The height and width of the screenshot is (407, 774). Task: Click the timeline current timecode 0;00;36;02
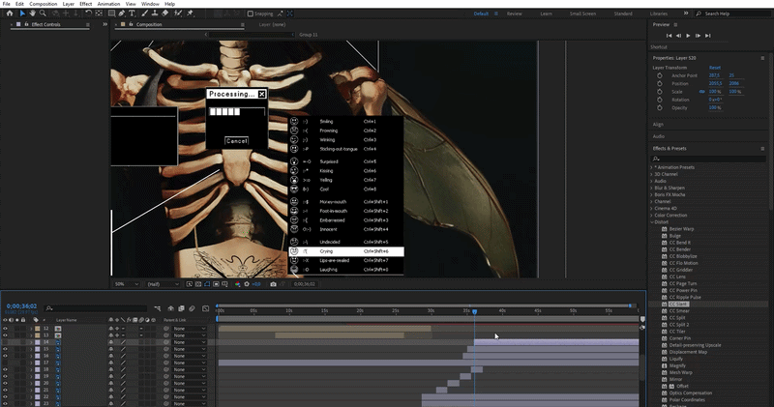coord(21,306)
